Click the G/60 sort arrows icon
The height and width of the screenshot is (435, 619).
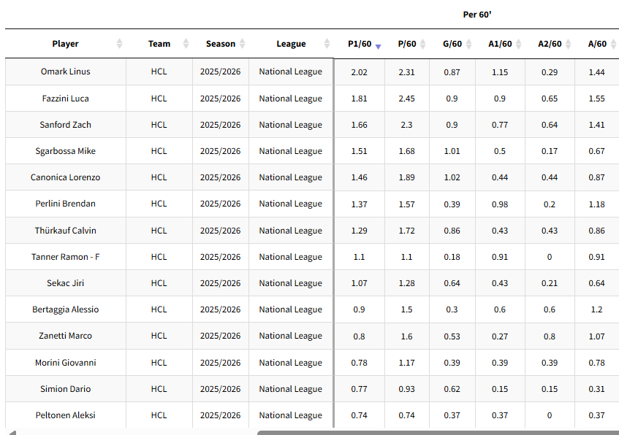[469, 44]
